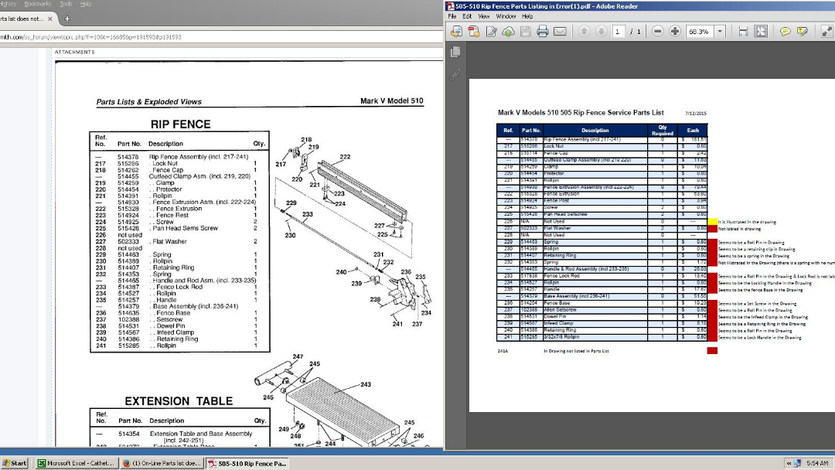Click 'Infeed Clamp' row in browser list
The image size is (835, 470).
click(x=179, y=332)
